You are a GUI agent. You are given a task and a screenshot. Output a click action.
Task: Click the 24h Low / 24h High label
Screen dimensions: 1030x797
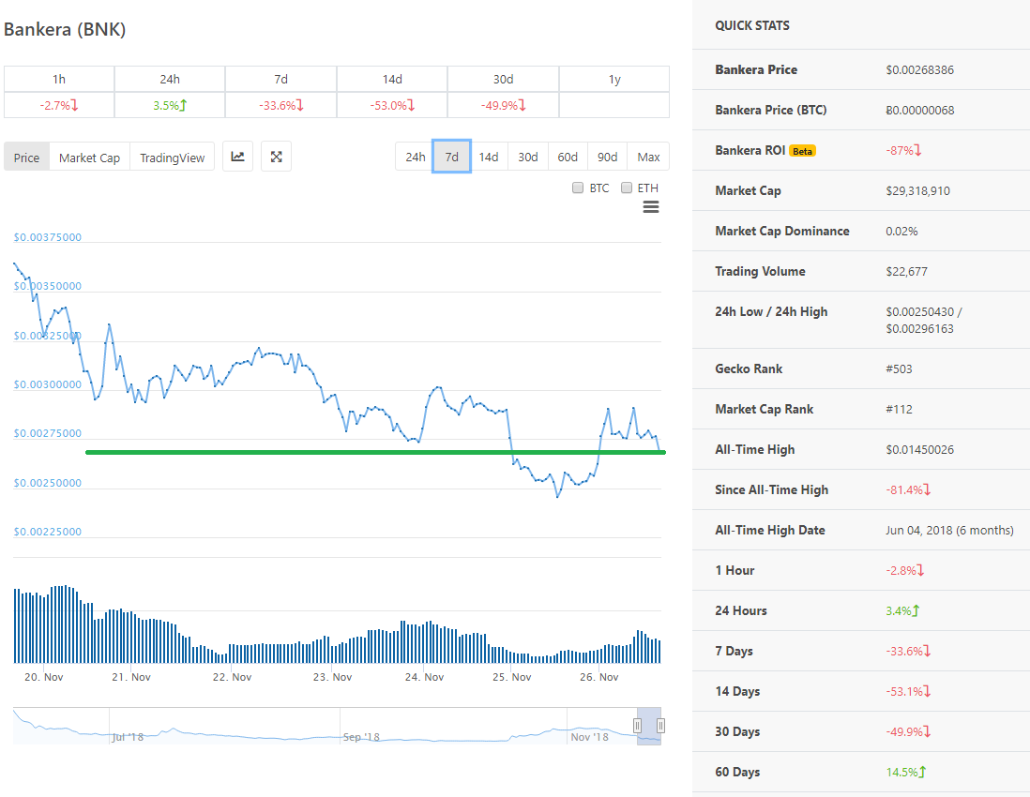tap(771, 312)
